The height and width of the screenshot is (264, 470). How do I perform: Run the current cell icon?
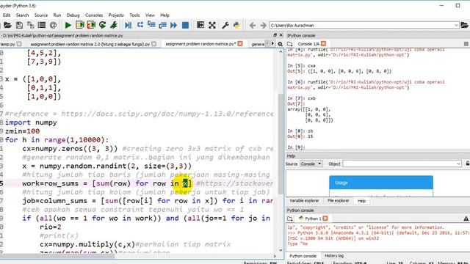(x=80, y=25)
